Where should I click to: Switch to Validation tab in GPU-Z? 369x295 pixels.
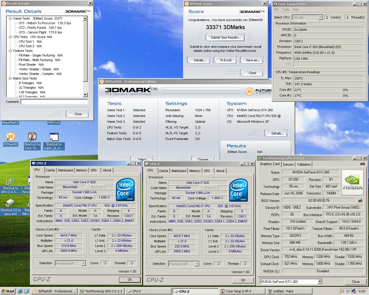pos(304,164)
